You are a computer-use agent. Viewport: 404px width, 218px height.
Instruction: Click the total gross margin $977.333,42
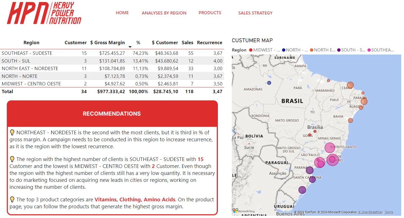click(x=111, y=91)
